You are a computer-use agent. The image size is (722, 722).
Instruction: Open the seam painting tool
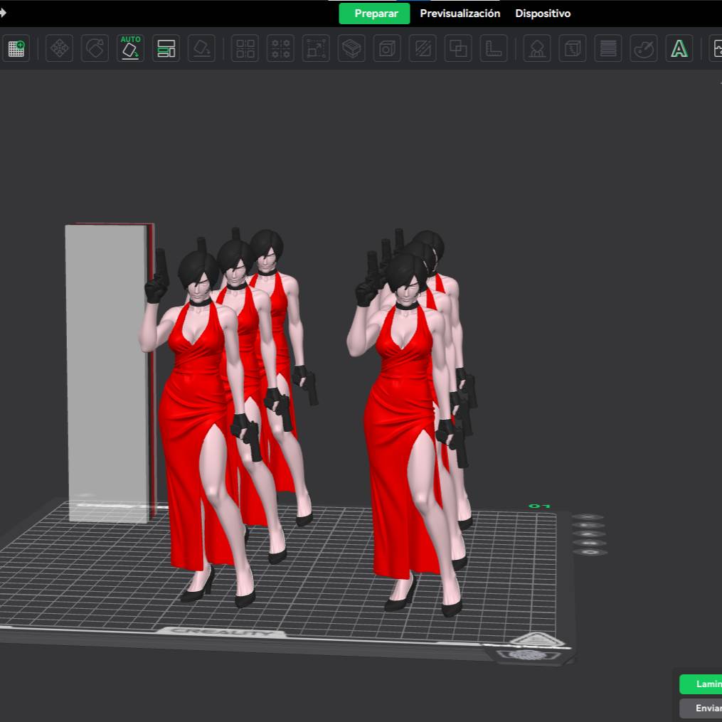pos(422,48)
